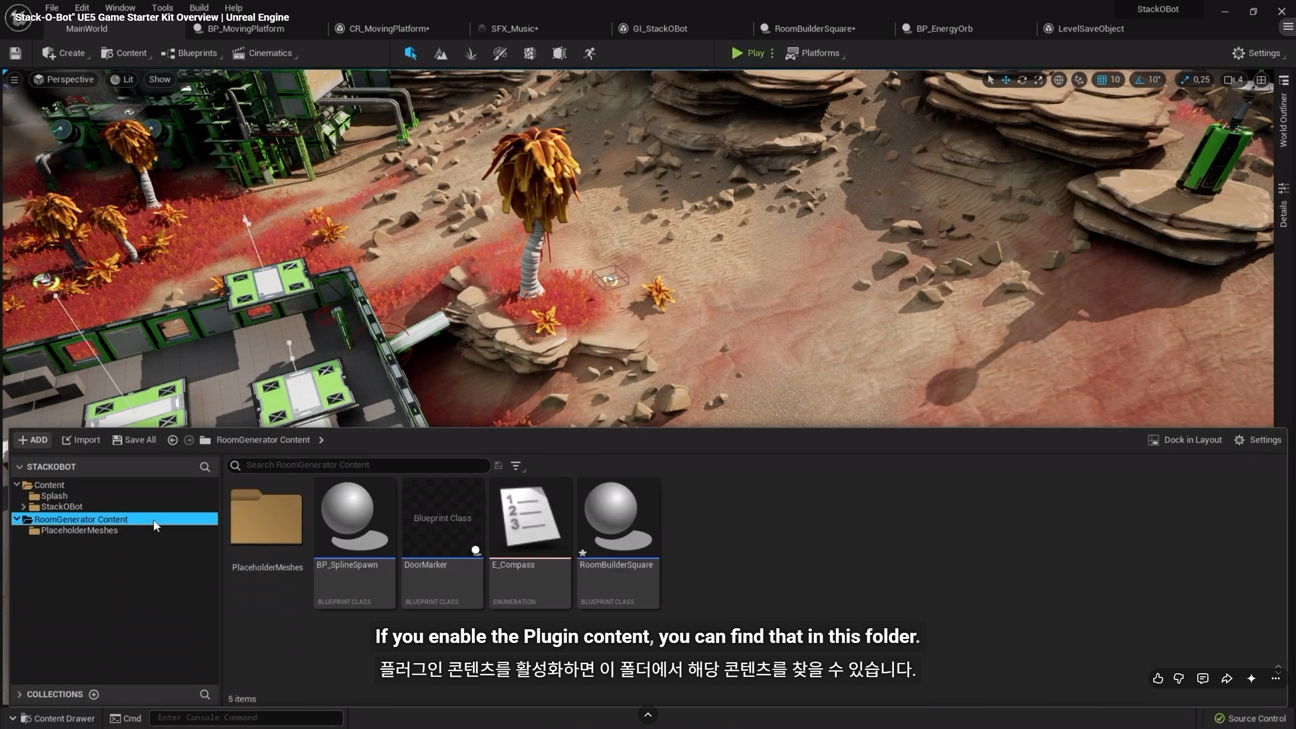Go back in Content Browser history
The width and height of the screenshot is (1296, 729).
(173, 440)
